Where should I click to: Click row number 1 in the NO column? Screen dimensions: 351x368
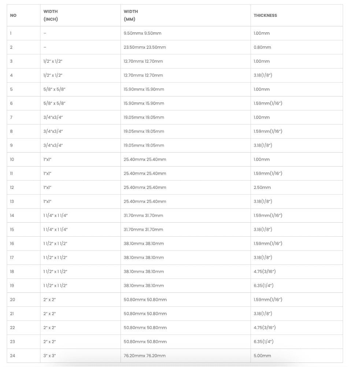11,33
